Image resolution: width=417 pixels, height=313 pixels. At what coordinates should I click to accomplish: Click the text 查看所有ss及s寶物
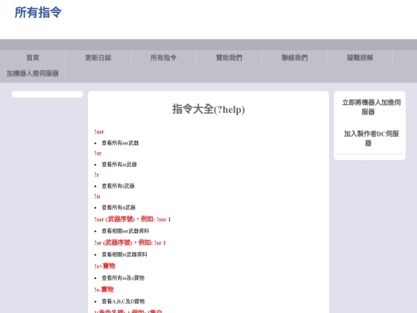pos(123,278)
